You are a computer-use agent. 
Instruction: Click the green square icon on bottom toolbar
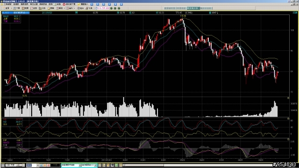(x=116, y=165)
